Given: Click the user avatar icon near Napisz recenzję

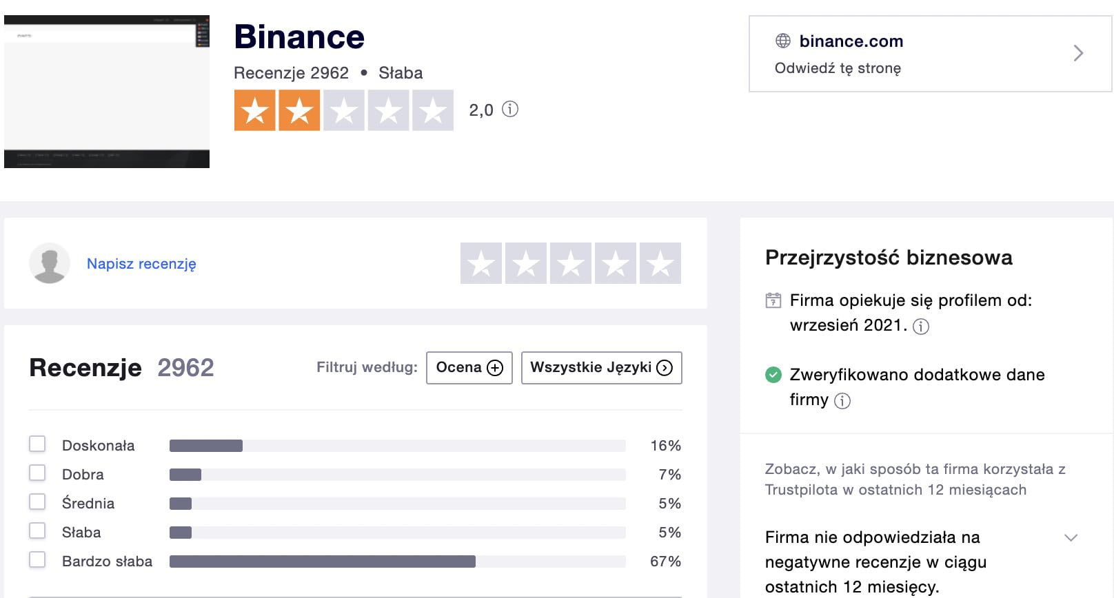Looking at the screenshot, I should click(50, 263).
